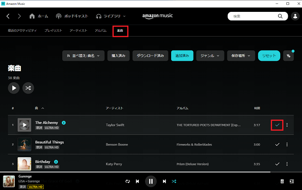Go back with the left arrow
302x190 pixels.
click(8, 16)
